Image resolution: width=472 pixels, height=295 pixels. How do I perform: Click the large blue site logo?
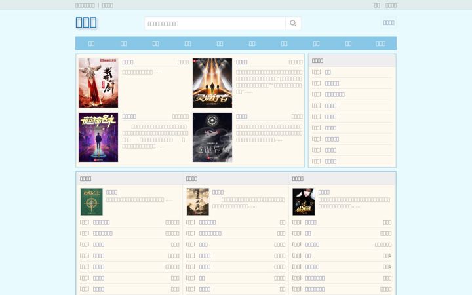coord(86,22)
